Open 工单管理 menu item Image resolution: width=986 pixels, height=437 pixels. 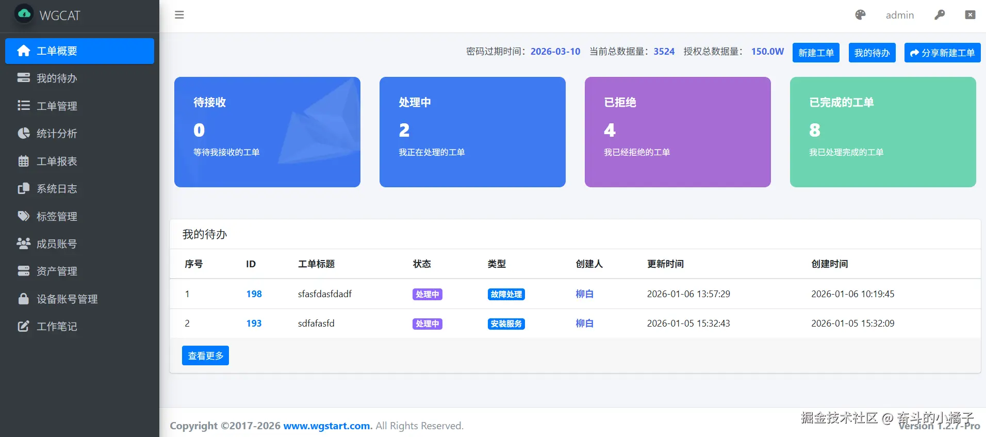[x=79, y=106]
